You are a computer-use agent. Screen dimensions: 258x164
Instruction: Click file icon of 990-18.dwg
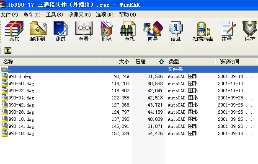5,133
